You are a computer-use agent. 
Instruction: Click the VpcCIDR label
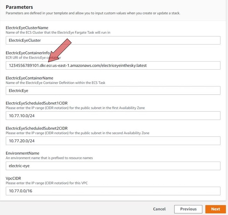pos(13,178)
